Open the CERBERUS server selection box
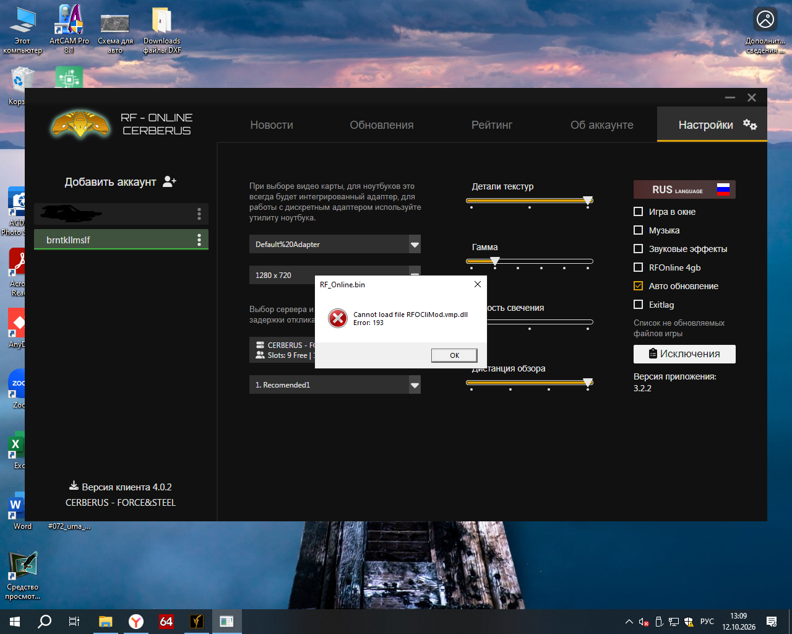 pyautogui.click(x=282, y=350)
